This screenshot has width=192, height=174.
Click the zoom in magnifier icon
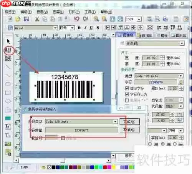[96, 19]
